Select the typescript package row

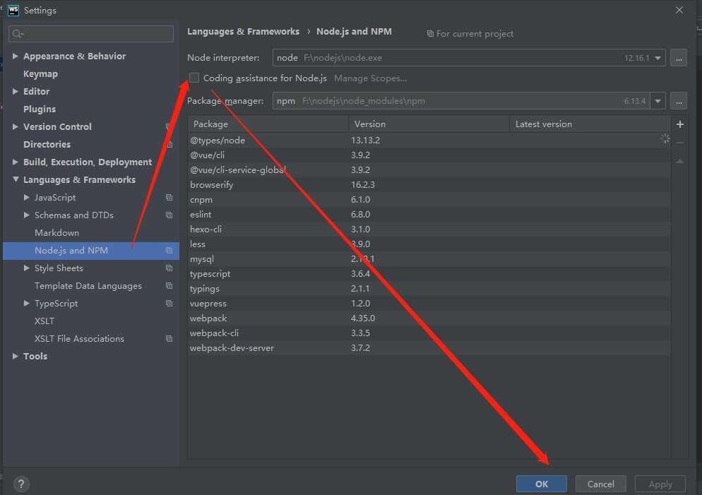click(429, 273)
